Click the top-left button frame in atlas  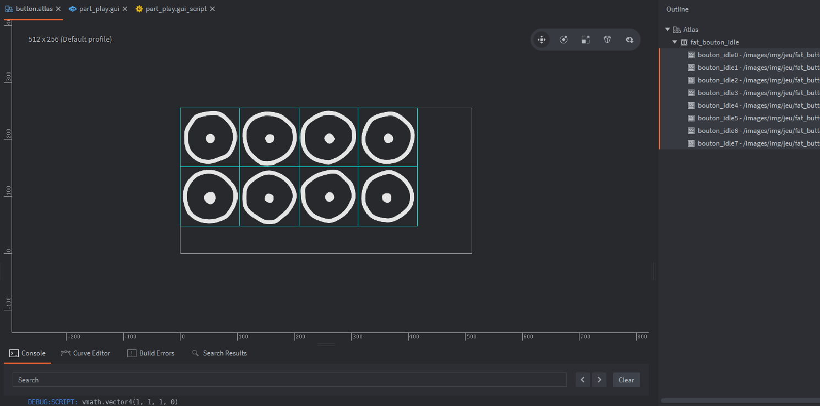coord(210,137)
